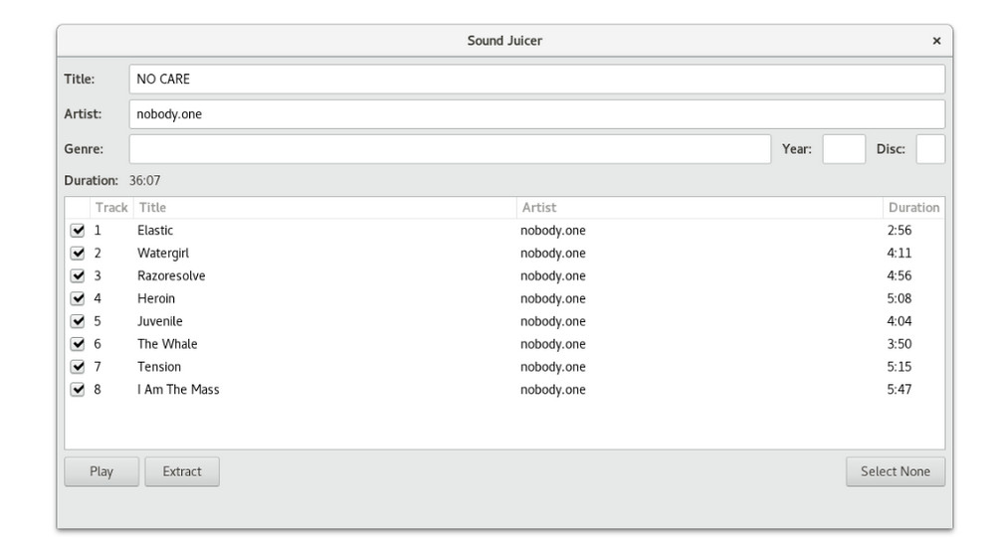Click the album Artist field nobody.one
995x539 pixels.
[x=537, y=114]
